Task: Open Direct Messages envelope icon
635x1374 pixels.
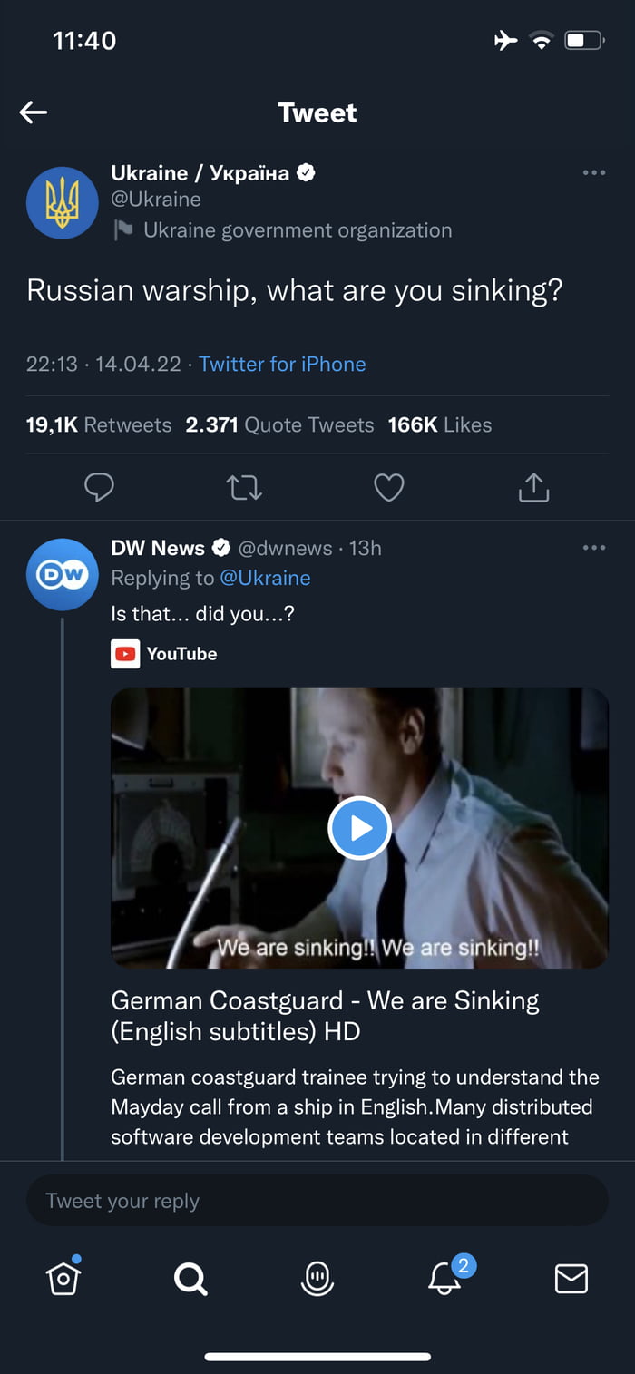Action: coord(571,1279)
